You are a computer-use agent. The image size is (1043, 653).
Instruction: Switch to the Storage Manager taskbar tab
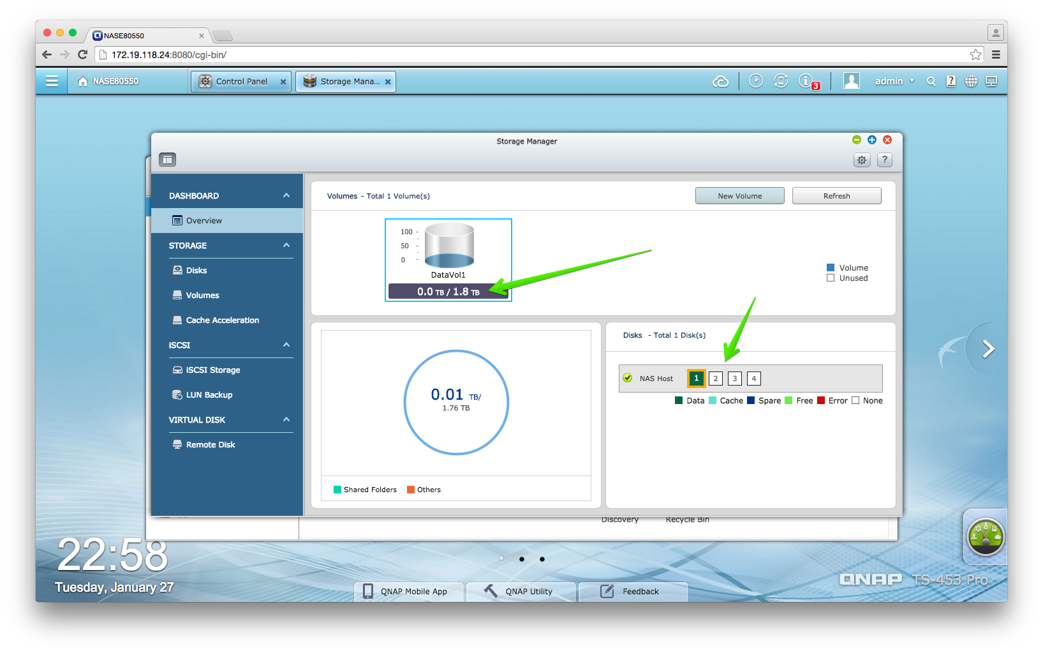[346, 82]
